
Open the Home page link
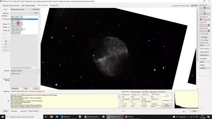(x=14, y=111)
